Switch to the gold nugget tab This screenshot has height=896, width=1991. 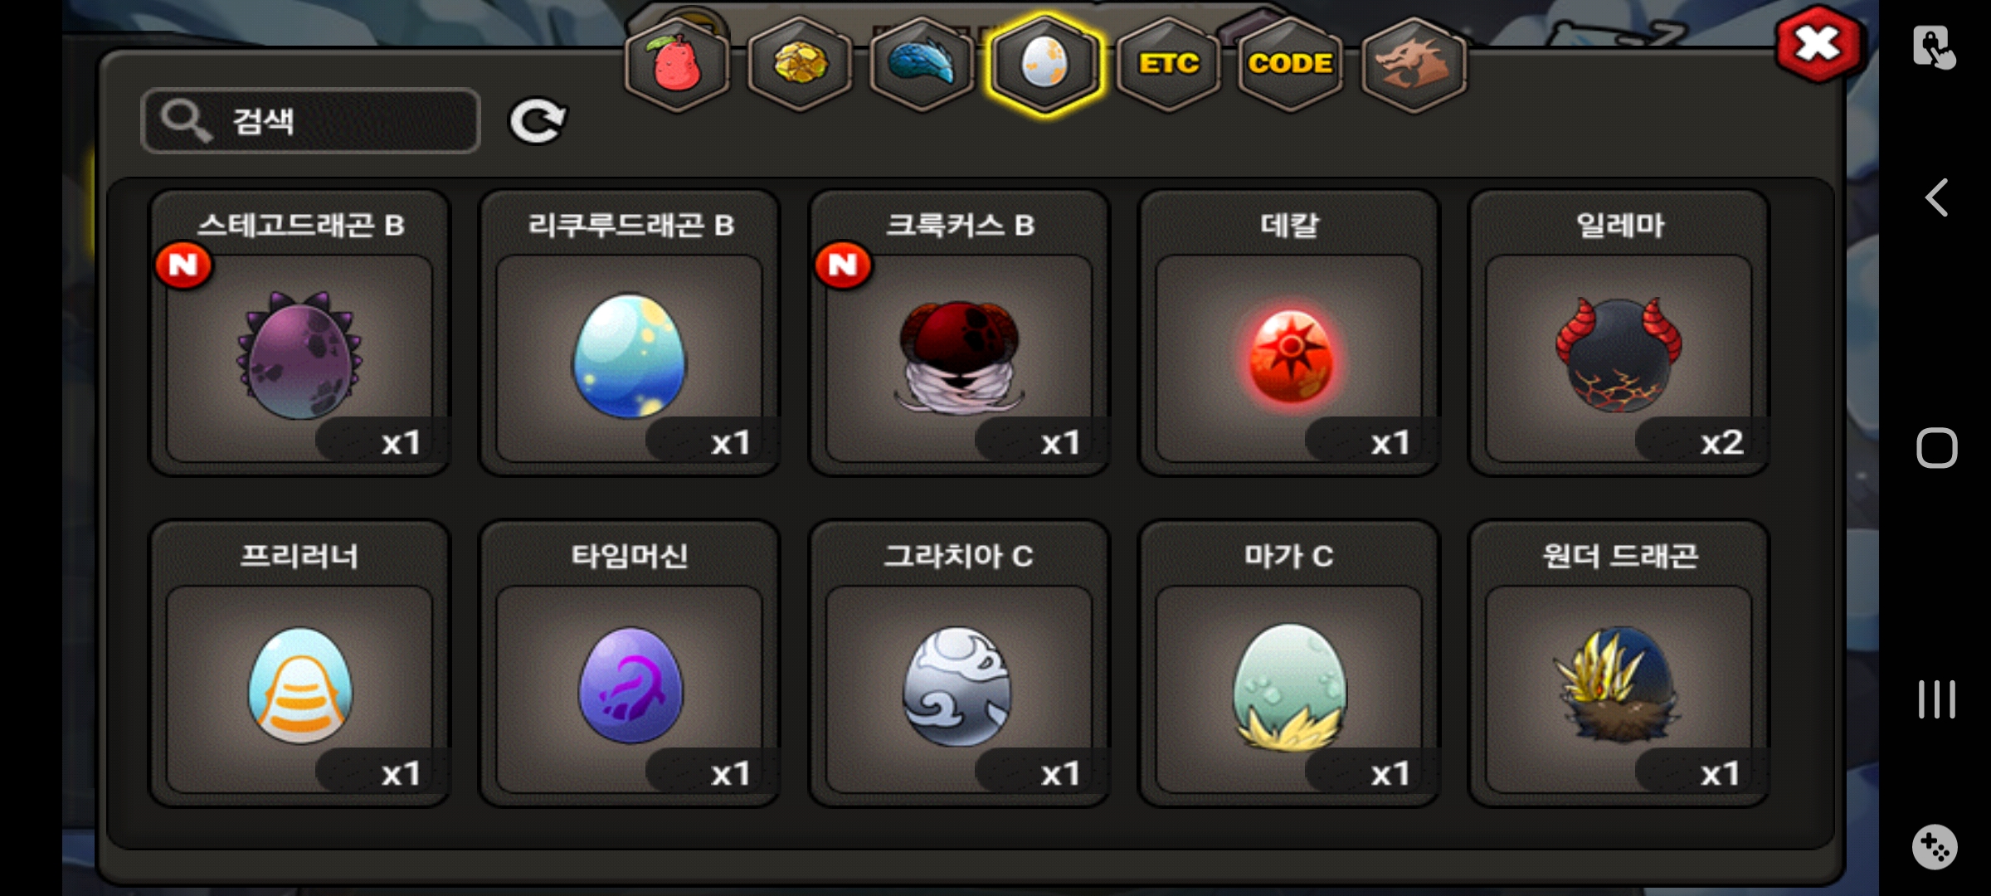click(800, 65)
